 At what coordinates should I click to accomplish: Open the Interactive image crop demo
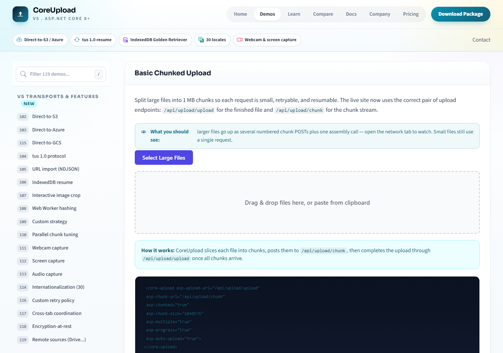pos(61,195)
